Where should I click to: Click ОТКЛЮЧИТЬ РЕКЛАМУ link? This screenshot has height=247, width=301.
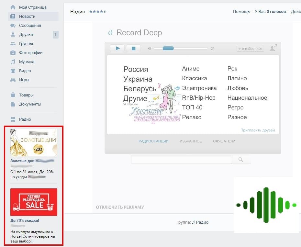120,207
